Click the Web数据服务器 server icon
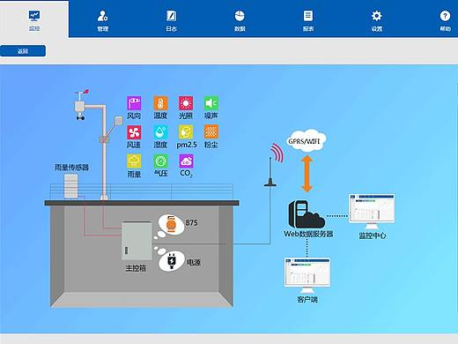 click(307, 214)
